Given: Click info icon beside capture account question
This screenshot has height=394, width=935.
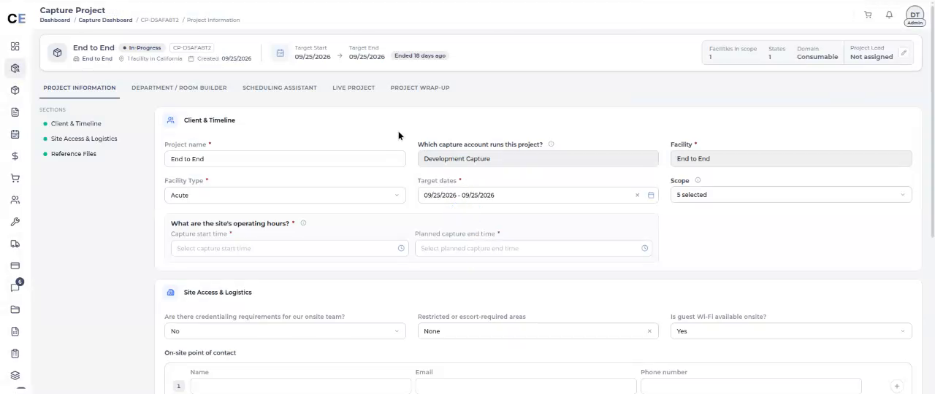Looking at the screenshot, I should click(x=551, y=144).
